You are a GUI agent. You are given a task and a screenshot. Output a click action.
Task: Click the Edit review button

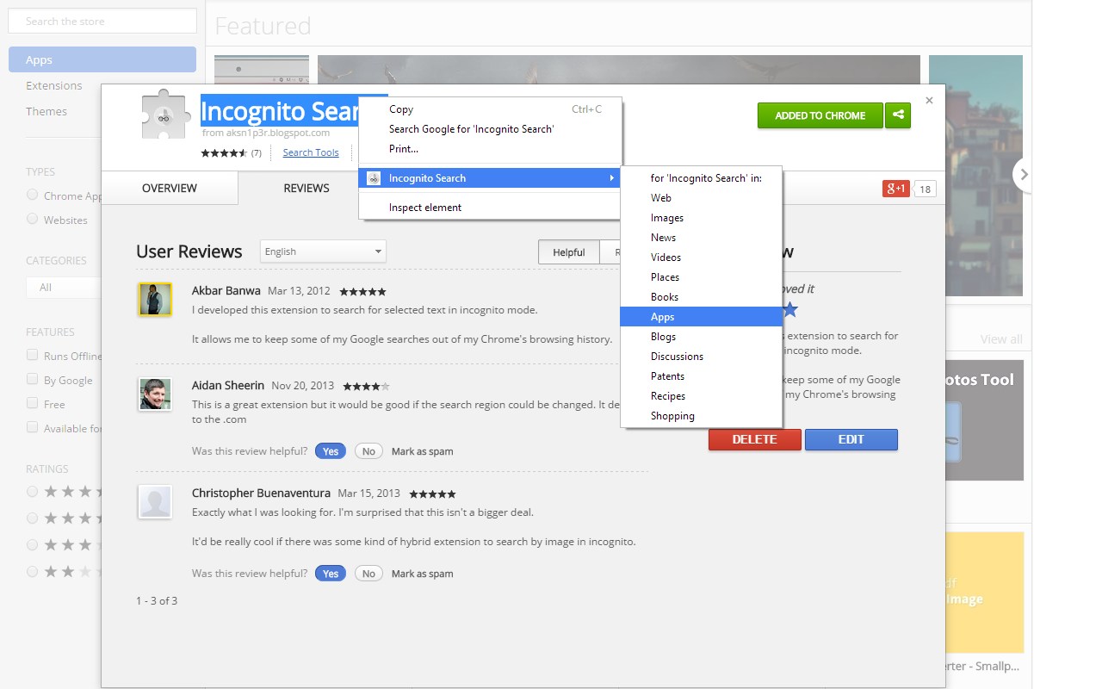[x=851, y=439]
